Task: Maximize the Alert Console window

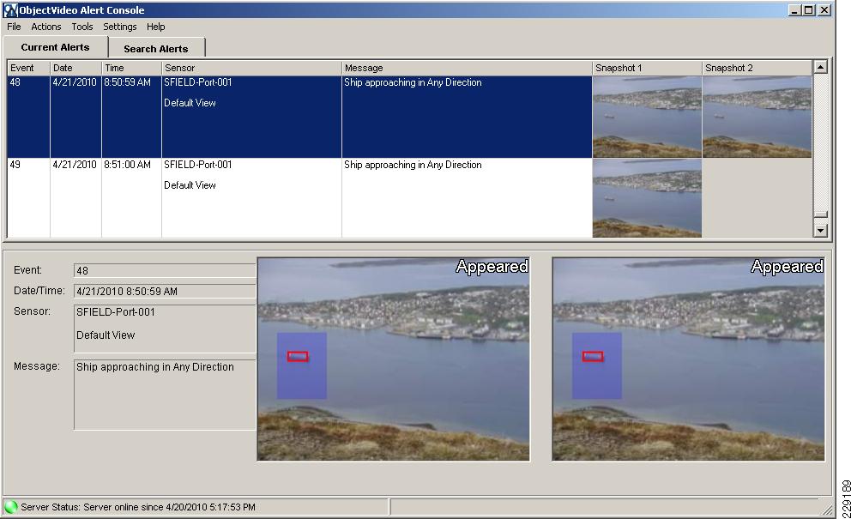Action: [x=809, y=9]
